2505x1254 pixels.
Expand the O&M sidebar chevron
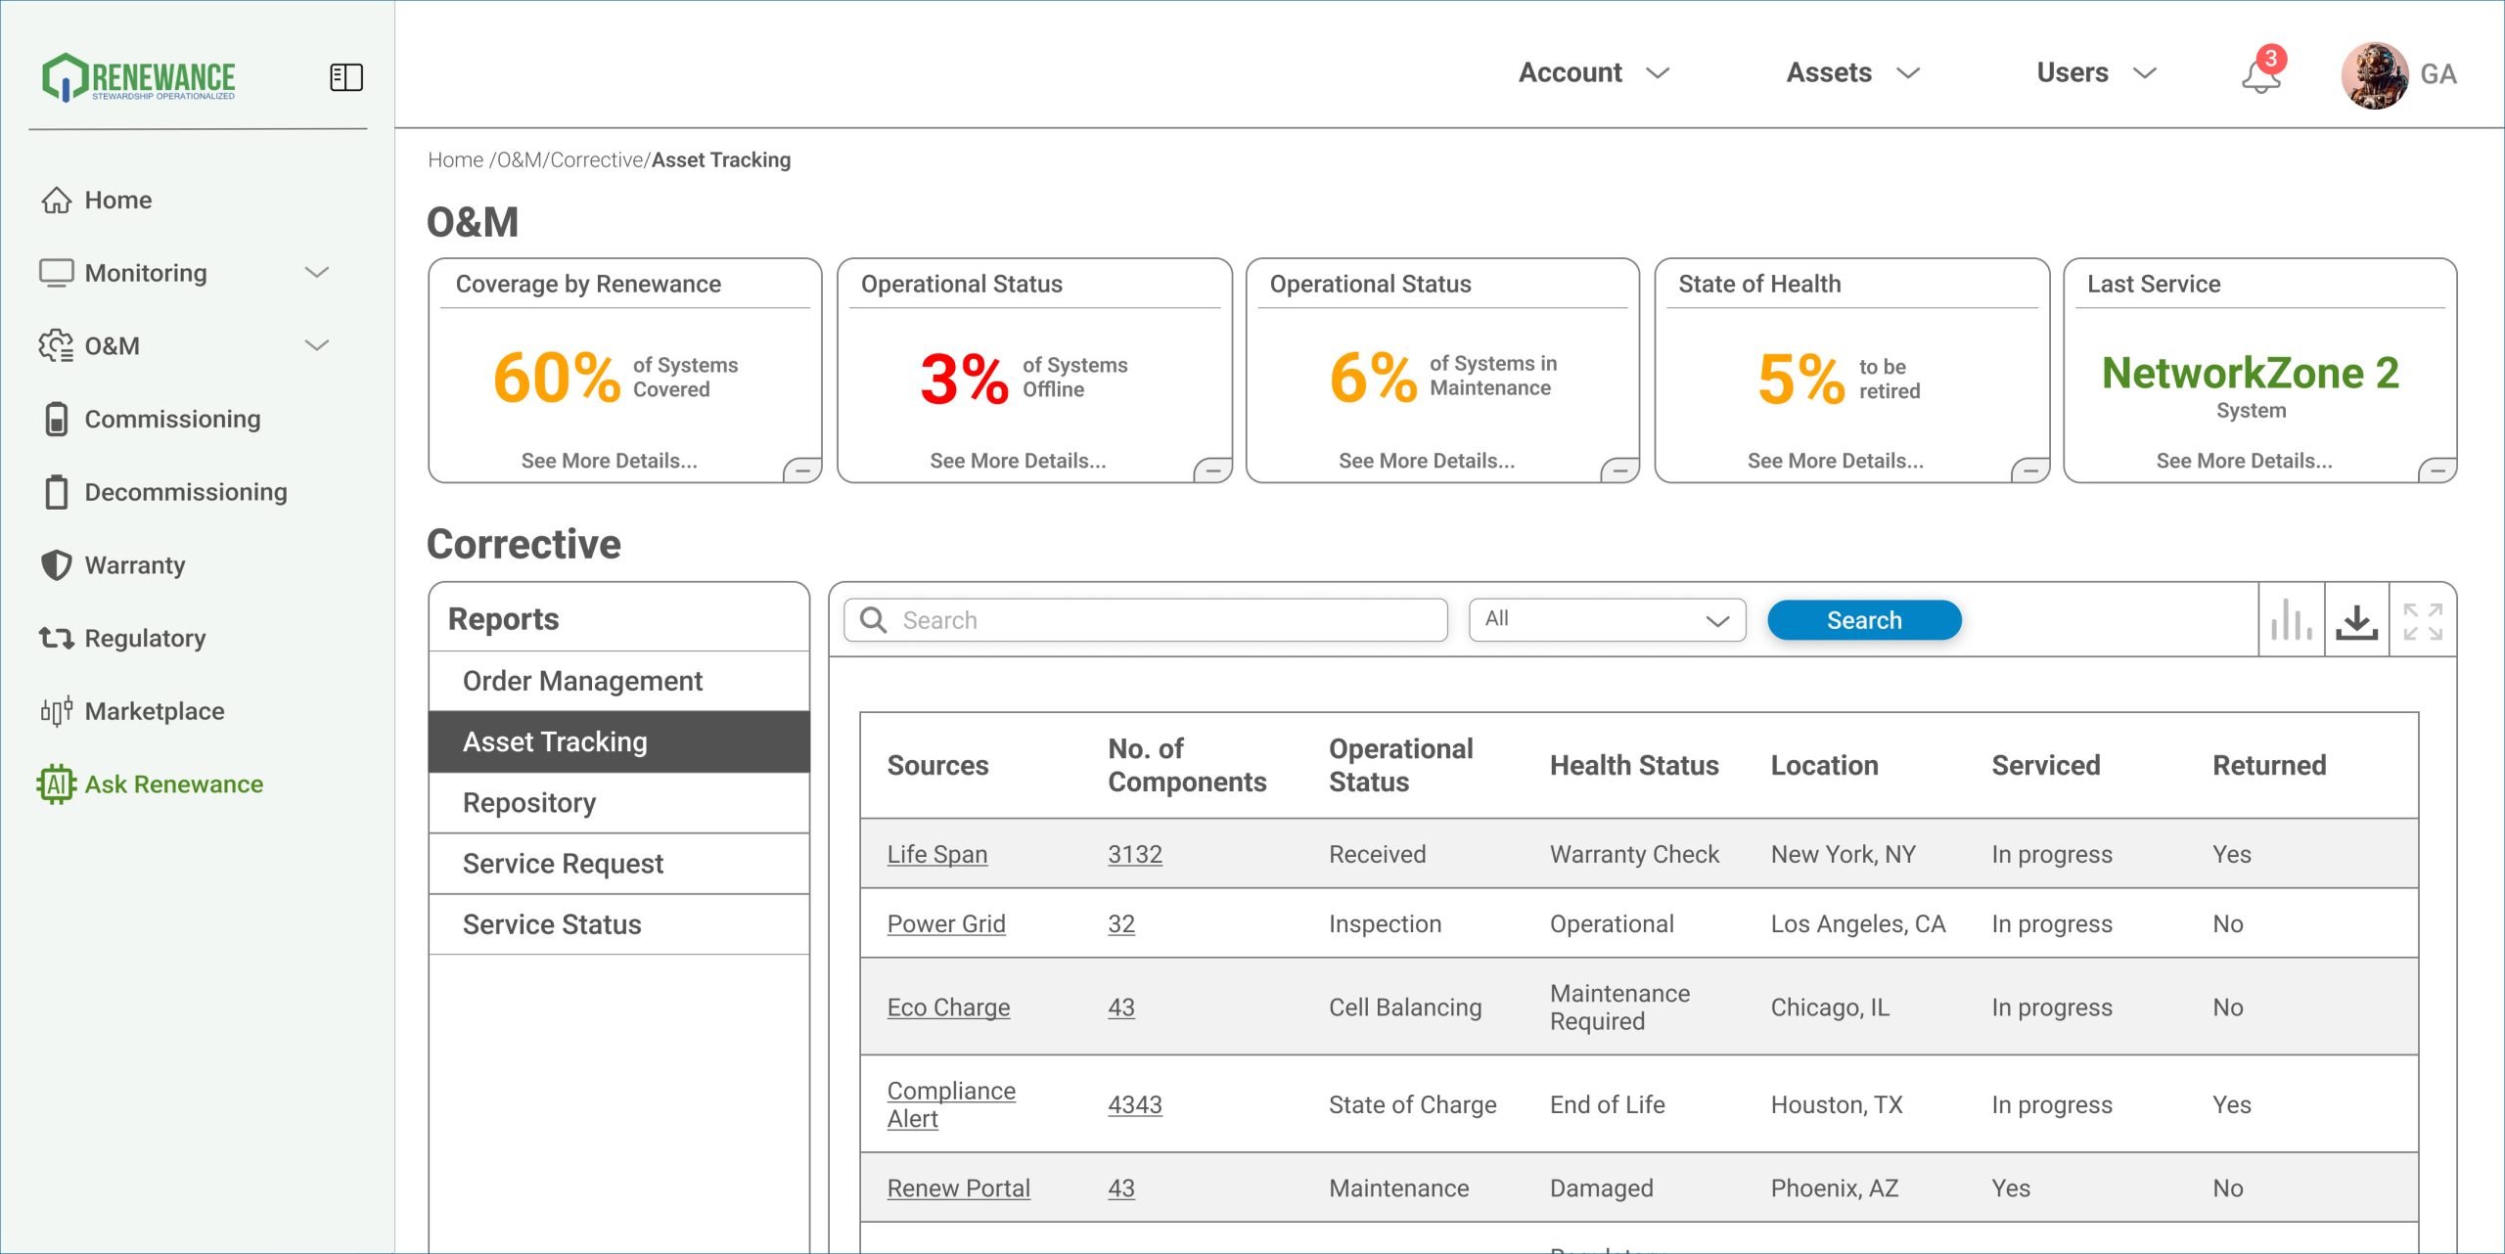tap(316, 345)
